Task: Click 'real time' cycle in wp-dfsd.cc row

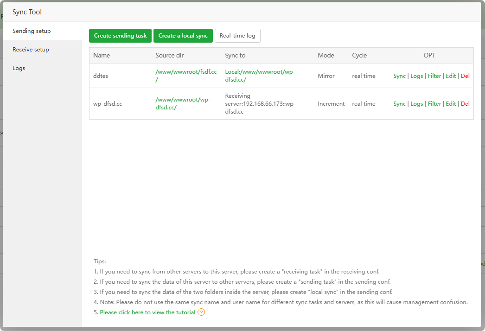Action: click(364, 104)
